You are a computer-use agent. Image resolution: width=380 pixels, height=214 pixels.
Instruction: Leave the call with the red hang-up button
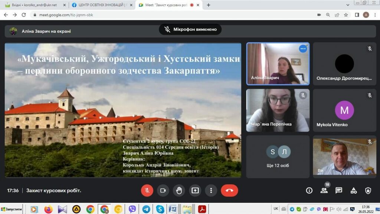pyautogui.click(x=229, y=191)
